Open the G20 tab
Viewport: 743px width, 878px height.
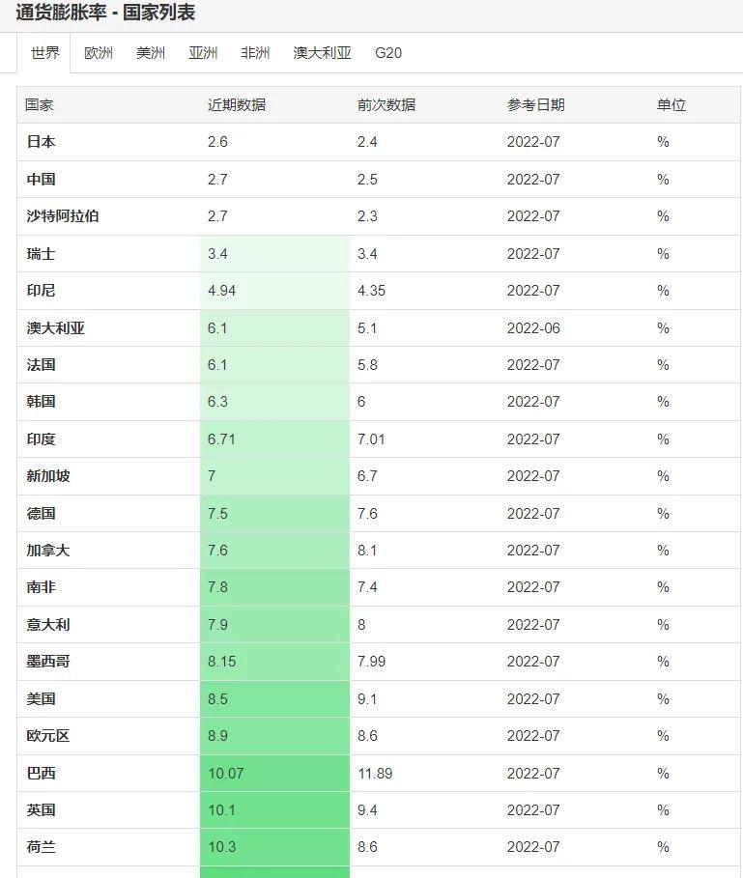[388, 53]
